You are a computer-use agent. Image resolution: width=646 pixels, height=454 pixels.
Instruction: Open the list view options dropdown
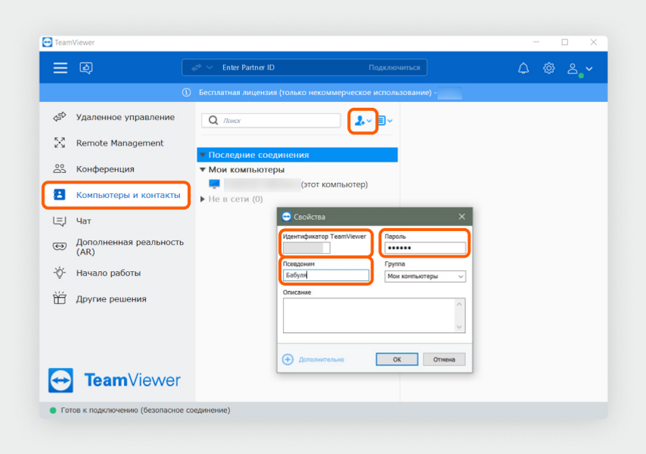(385, 121)
